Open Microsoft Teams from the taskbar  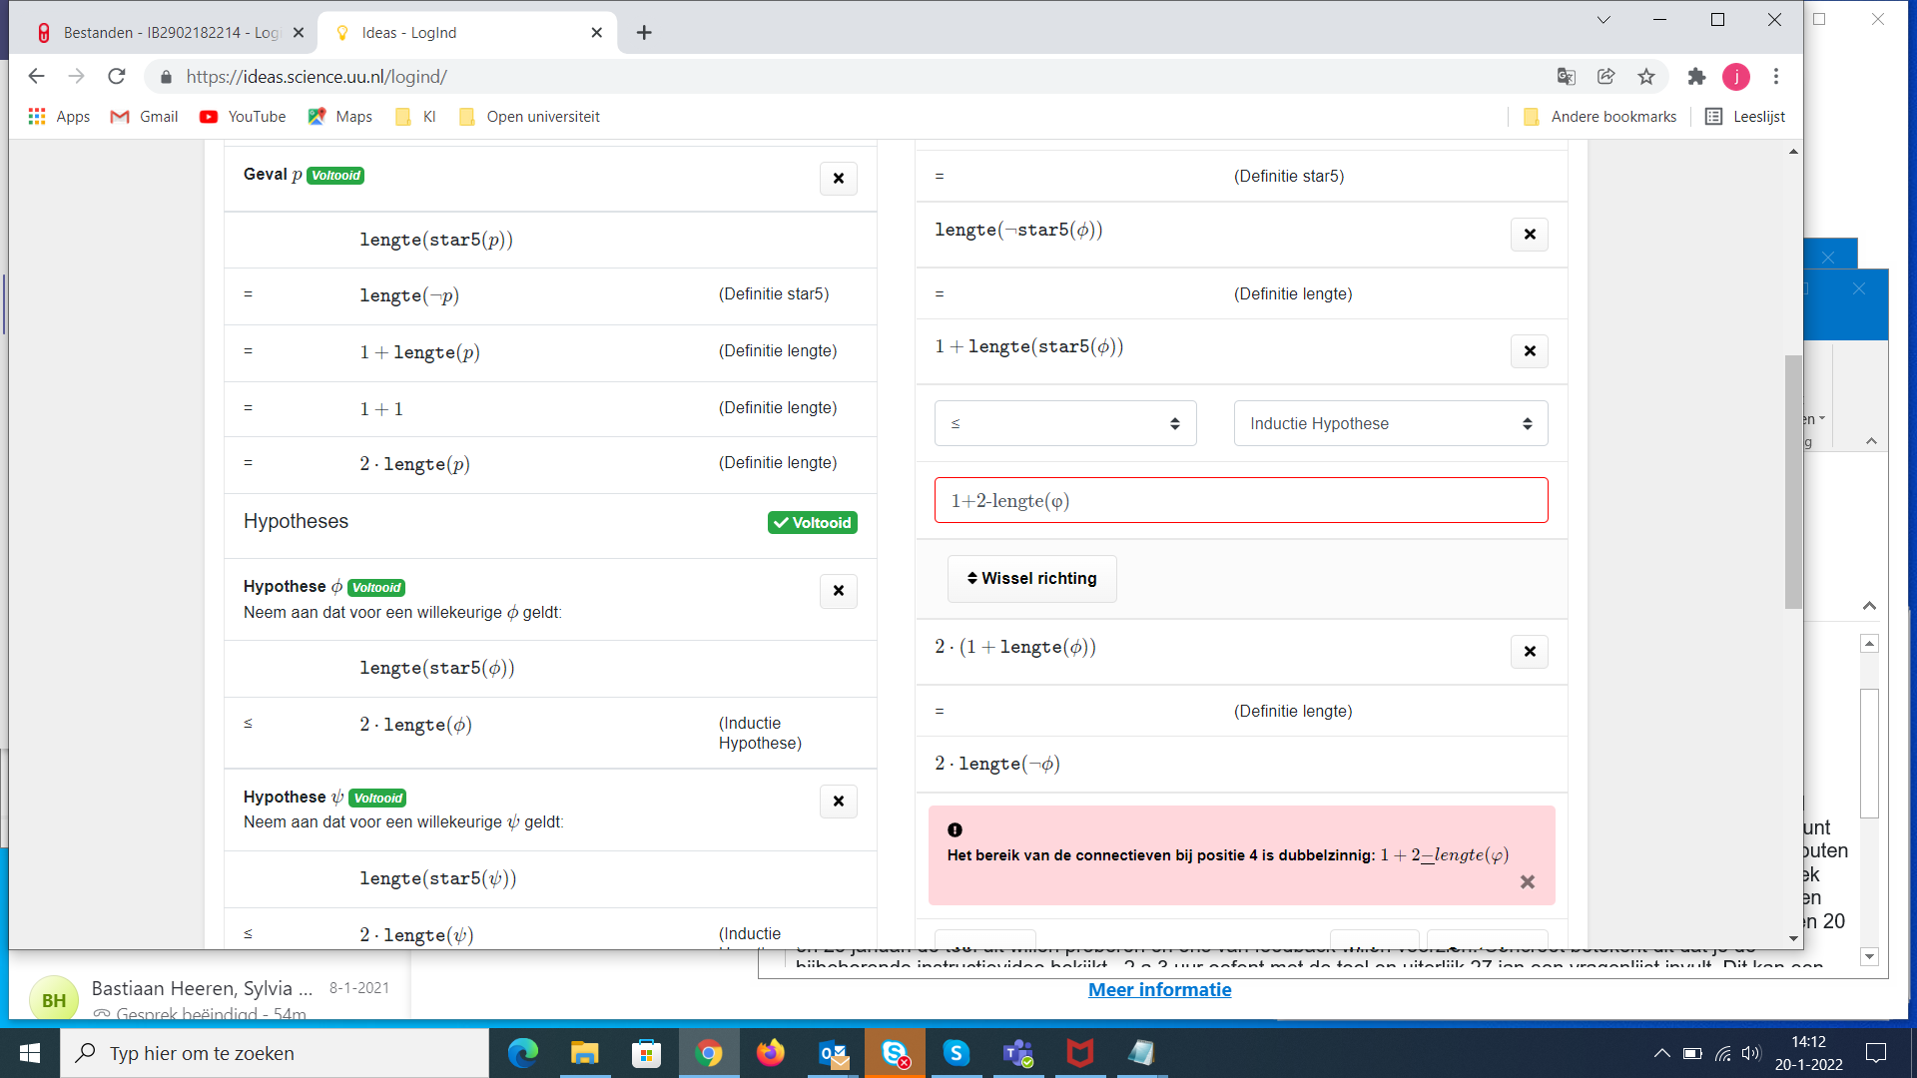pyautogui.click(x=1017, y=1053)
